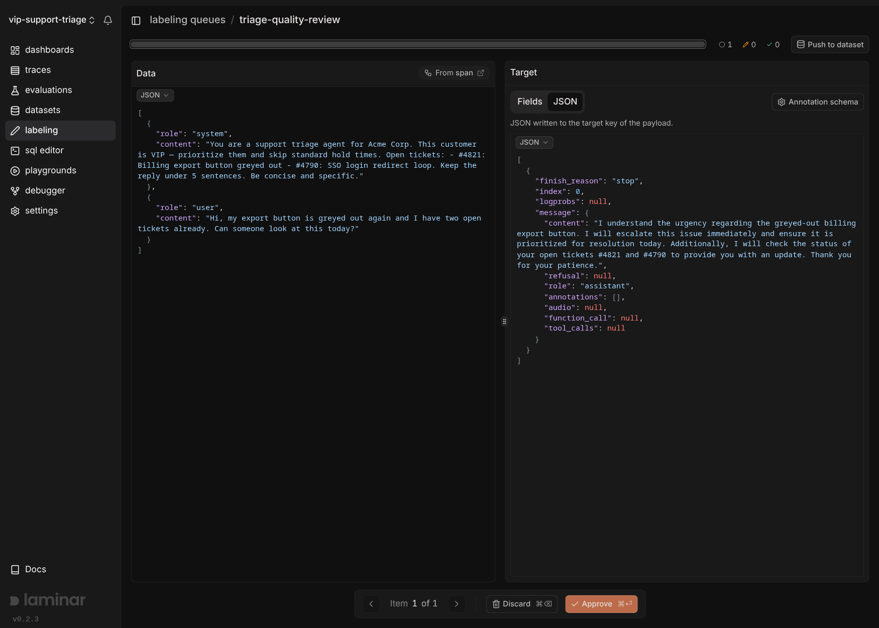Open Target panel JSON format dropdown
Image resolution: width=879 pixels, height=628 pixels.
534,142
